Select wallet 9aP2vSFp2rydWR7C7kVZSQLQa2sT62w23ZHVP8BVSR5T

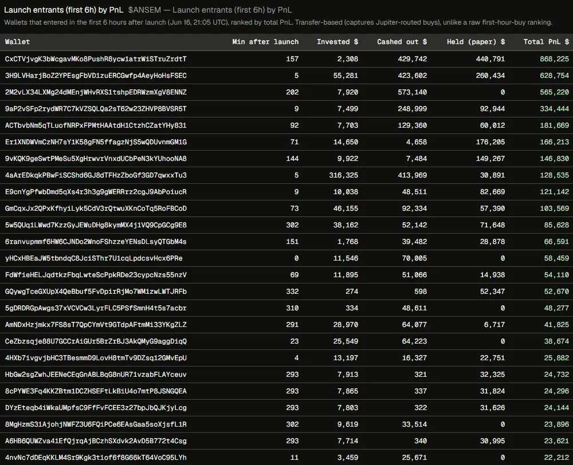96,109
